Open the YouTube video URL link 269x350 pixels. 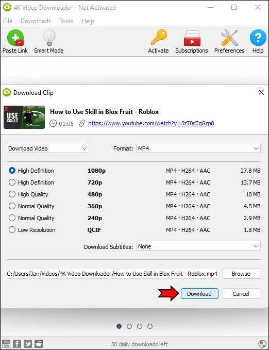[x=151, y=123]
